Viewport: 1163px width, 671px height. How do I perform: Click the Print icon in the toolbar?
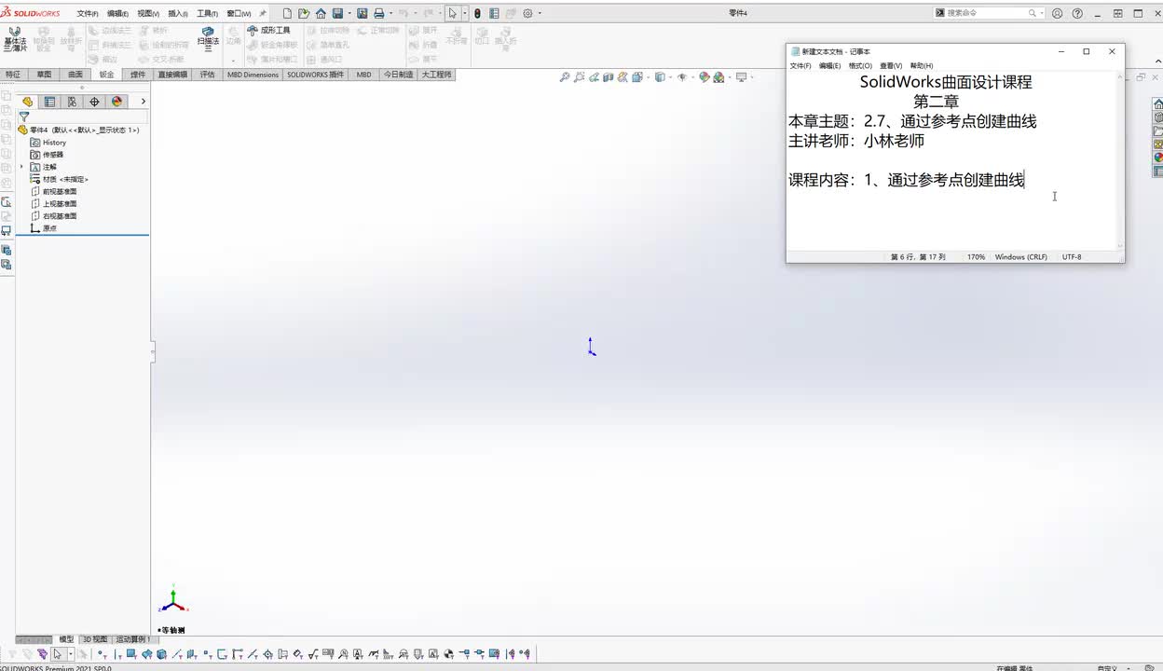tap(379, 14)
